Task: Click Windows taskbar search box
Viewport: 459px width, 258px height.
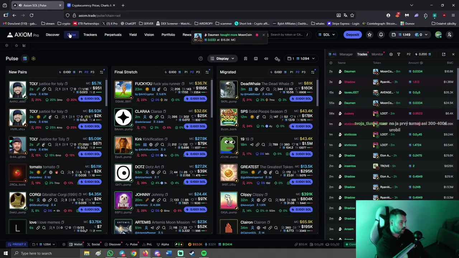Action: tap(46, 253)
